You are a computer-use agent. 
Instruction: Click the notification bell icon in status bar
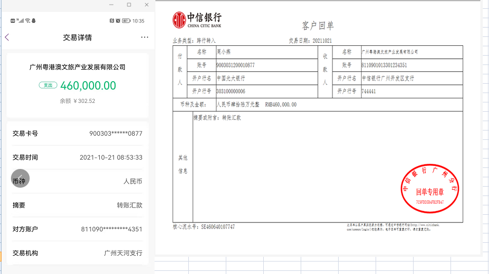[34, 21]
